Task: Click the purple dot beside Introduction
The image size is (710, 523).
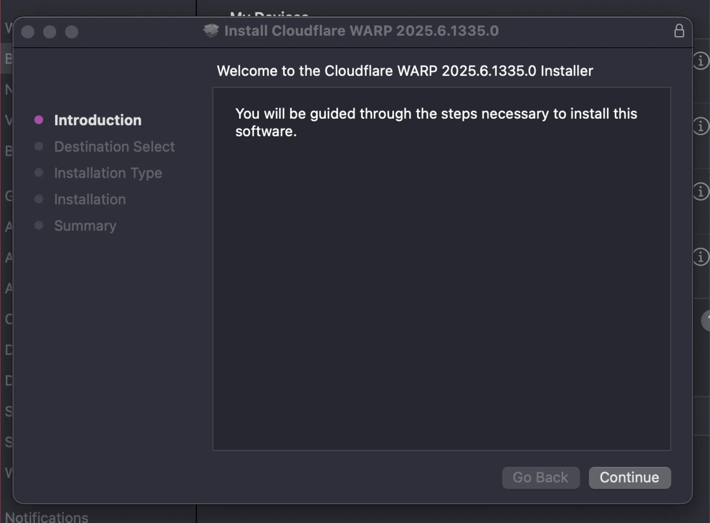Action: coord(38,119)
